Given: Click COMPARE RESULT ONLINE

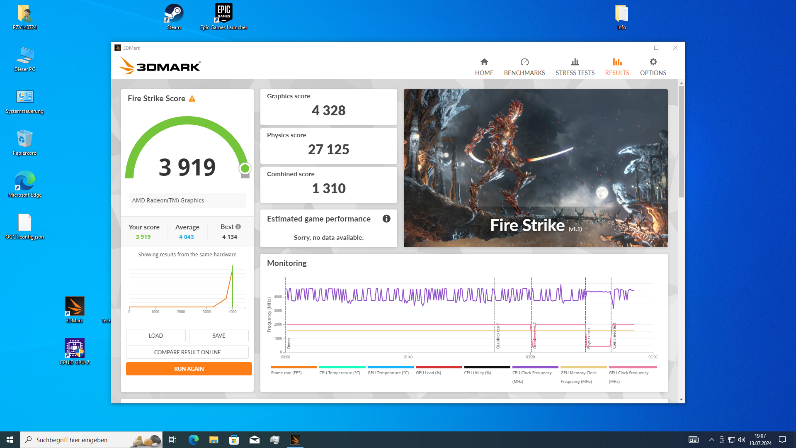Looking at the screenshot, I should (x=187, y=352).
